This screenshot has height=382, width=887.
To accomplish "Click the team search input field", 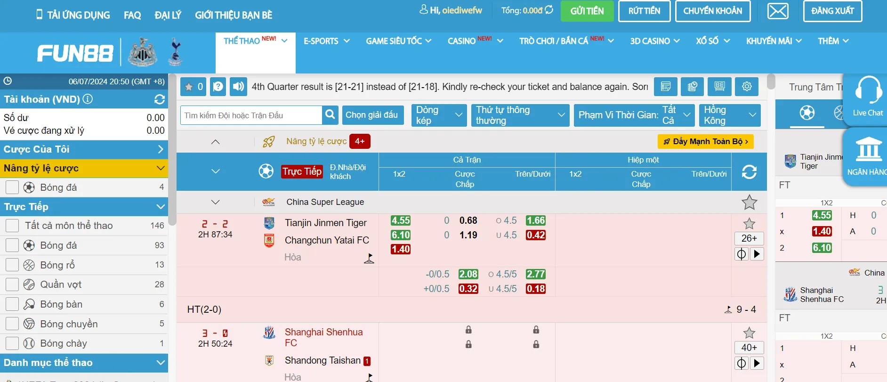I will (251, 115).
